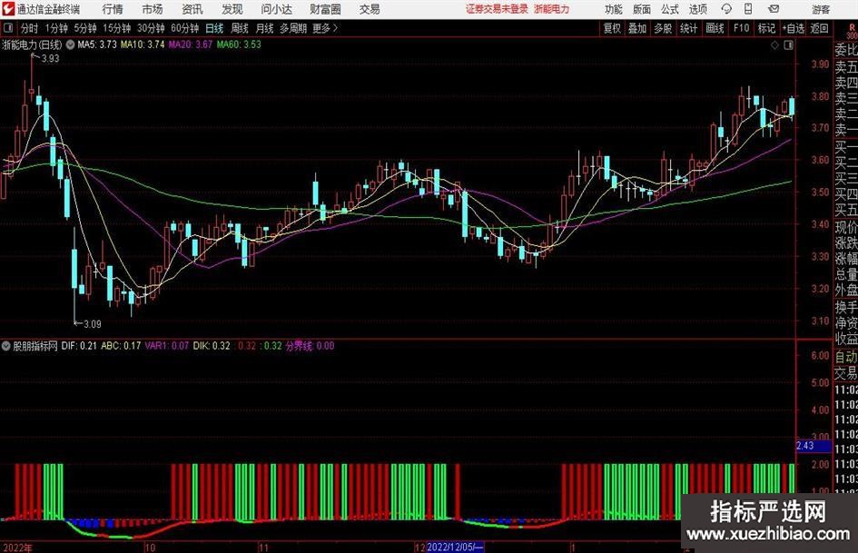
Task: Open the headset customer service icon
Action: click(x=726, y=9)
